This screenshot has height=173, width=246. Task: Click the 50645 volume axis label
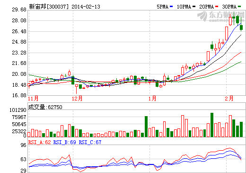19,124
